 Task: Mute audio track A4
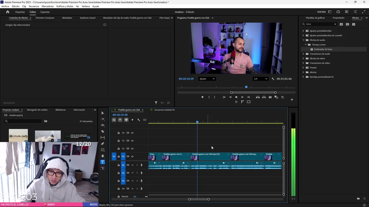coord(132,189)
